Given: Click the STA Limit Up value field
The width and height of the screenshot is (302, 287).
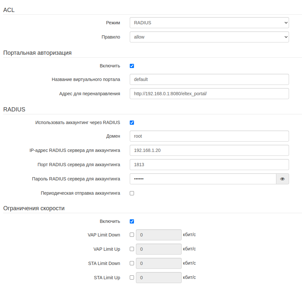Looking at the screenshot, I should (159, 278).
